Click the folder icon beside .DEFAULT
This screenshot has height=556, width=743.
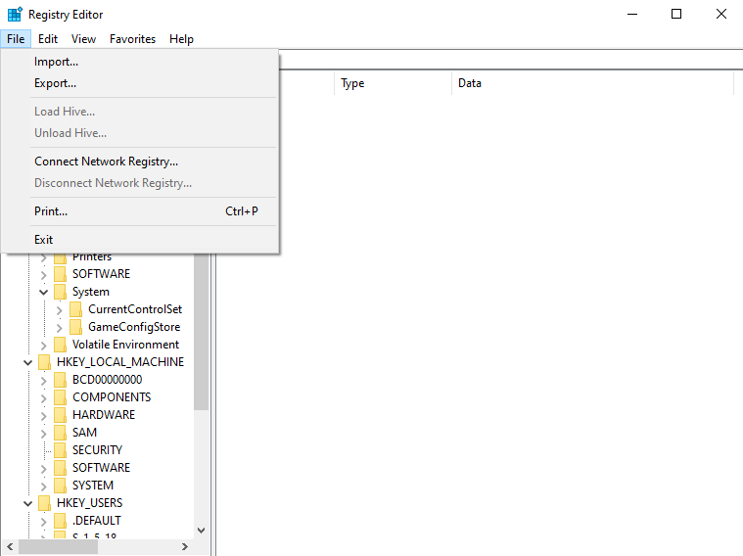(60, 521)
